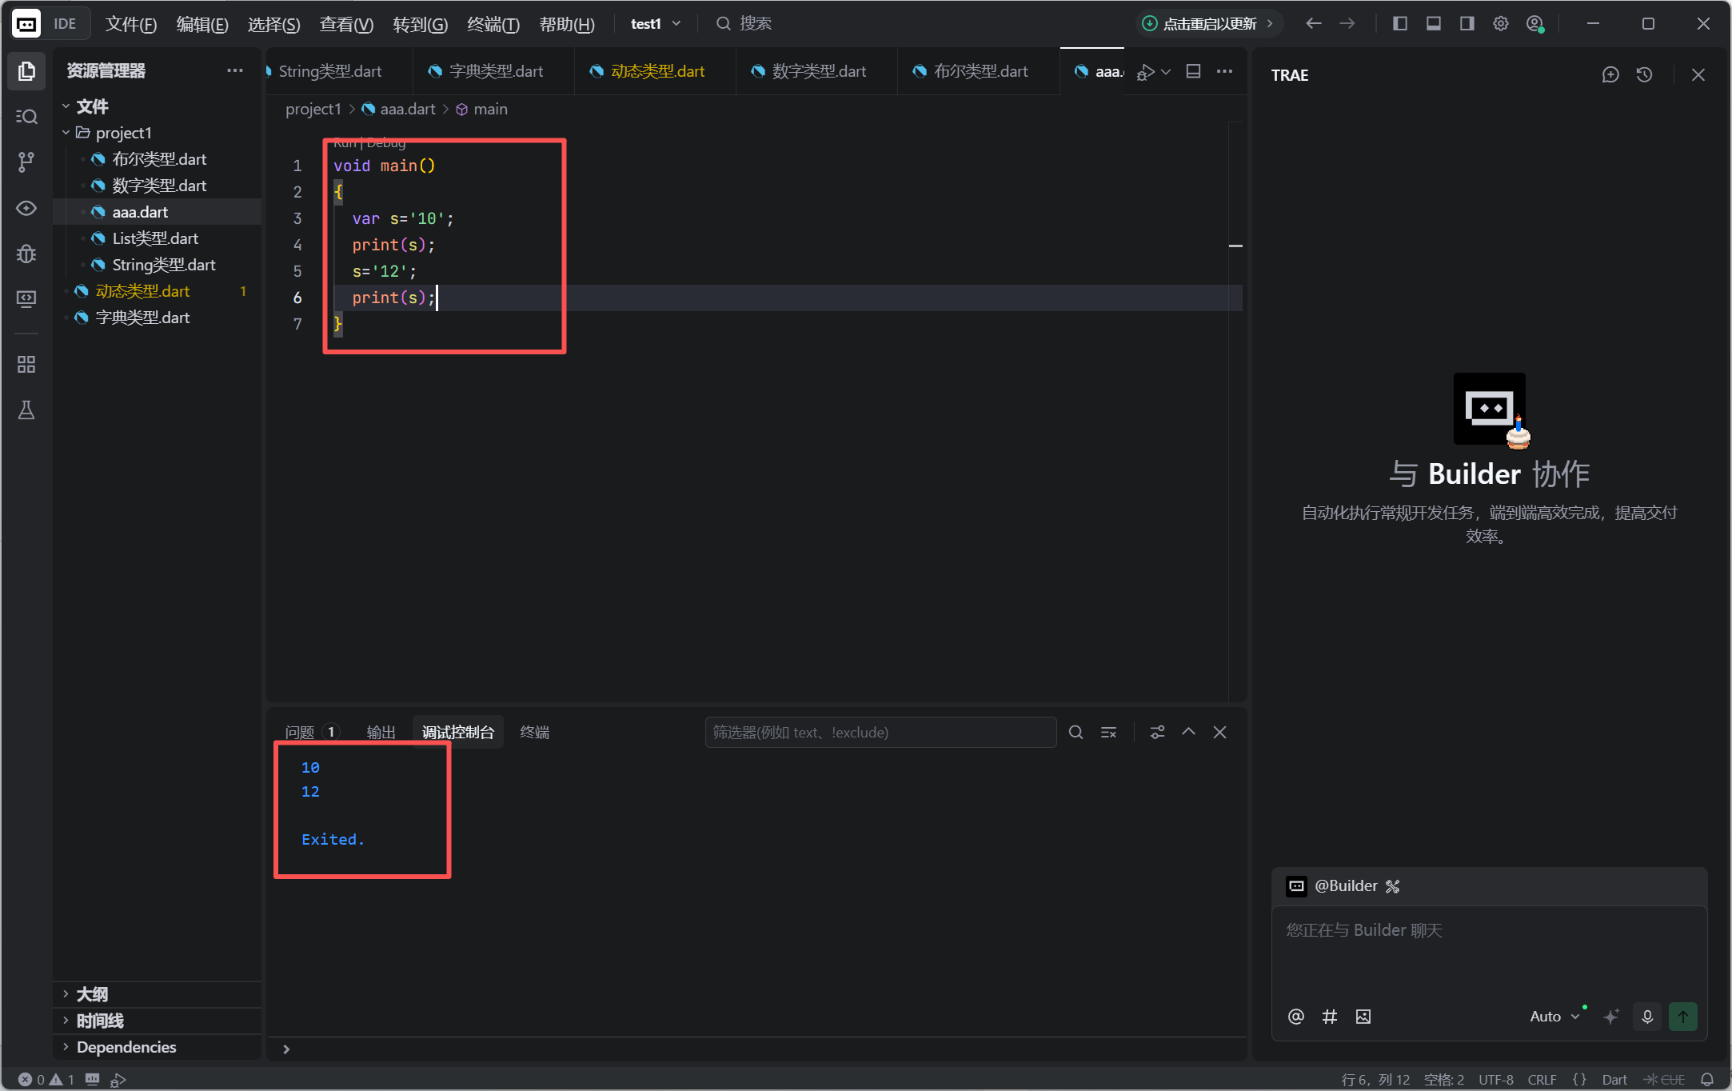1732x1091 pixels.
Task: Expand the 大纲 outline section
Action: pos(92,994)
